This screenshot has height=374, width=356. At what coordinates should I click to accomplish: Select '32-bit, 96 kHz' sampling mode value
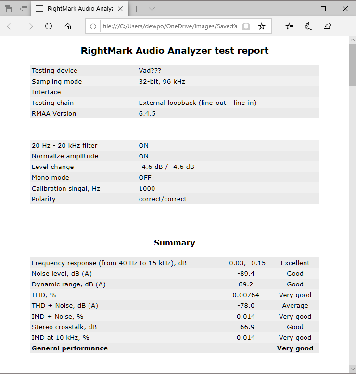(x=162, y=81)
